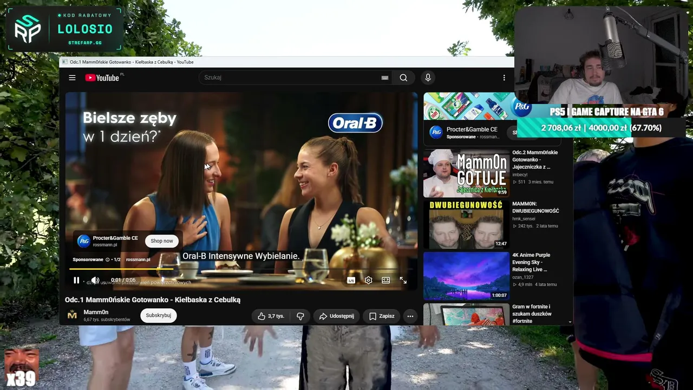
Task: Click the video title Odc.1 Mamm0ńskie Gotowanko
Action: 153,300
